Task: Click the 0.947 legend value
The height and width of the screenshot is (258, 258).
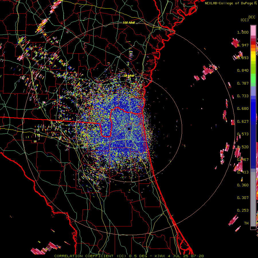Action: [243, 45]
